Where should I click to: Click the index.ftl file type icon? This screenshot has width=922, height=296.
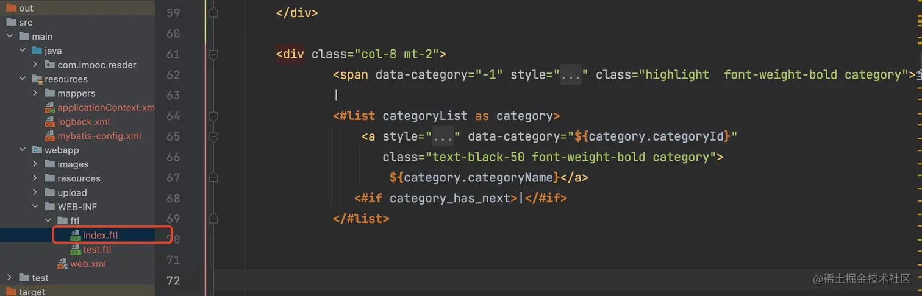(76, 235)
